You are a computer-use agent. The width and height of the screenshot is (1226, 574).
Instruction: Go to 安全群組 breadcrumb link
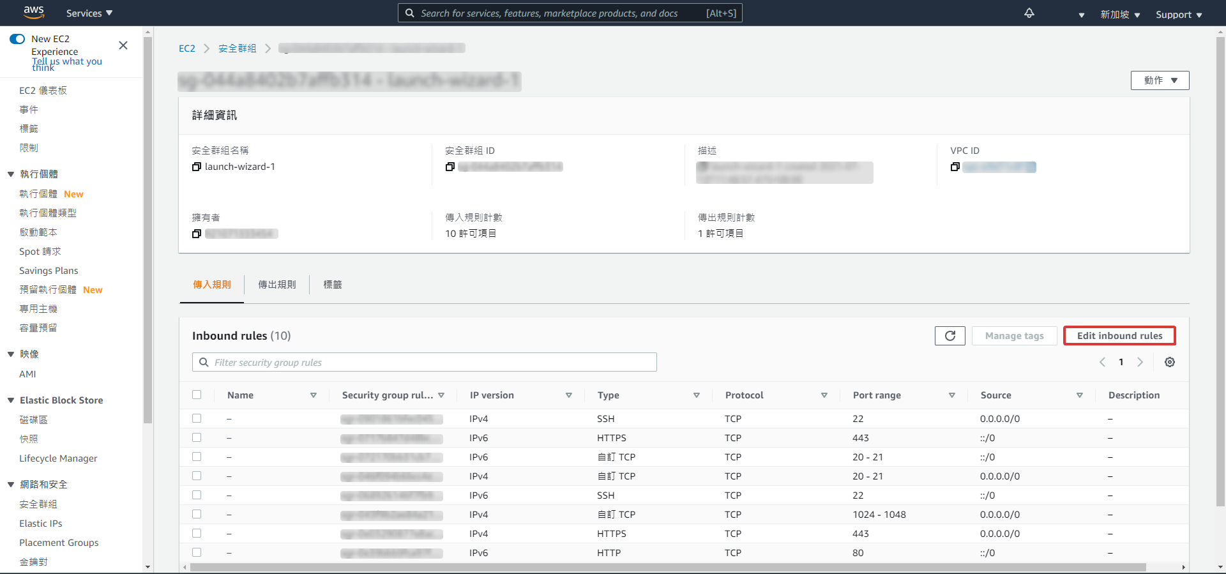(x=238, y=49)
